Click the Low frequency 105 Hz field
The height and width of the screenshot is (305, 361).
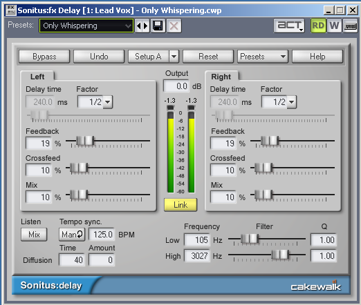[197, 240]
